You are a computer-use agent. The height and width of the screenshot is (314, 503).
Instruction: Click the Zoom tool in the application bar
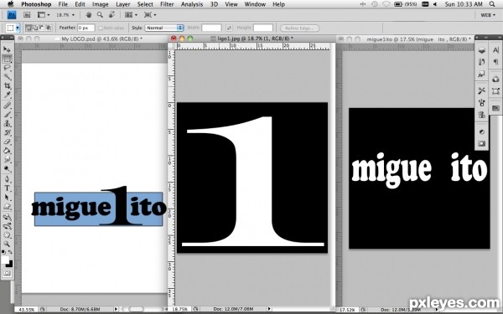click(x=100, y=15)
